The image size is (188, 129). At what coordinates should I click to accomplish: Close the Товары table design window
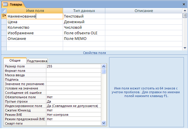(184, 4)
